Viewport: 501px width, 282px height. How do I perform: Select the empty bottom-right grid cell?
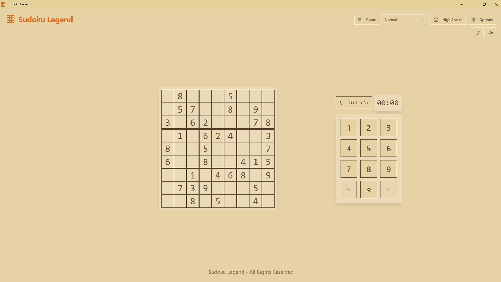268,201
